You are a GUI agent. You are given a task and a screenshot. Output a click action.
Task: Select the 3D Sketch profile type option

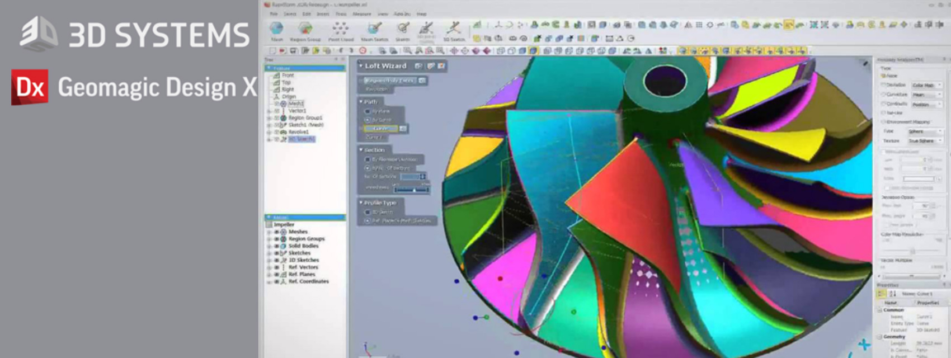(368, 212)
